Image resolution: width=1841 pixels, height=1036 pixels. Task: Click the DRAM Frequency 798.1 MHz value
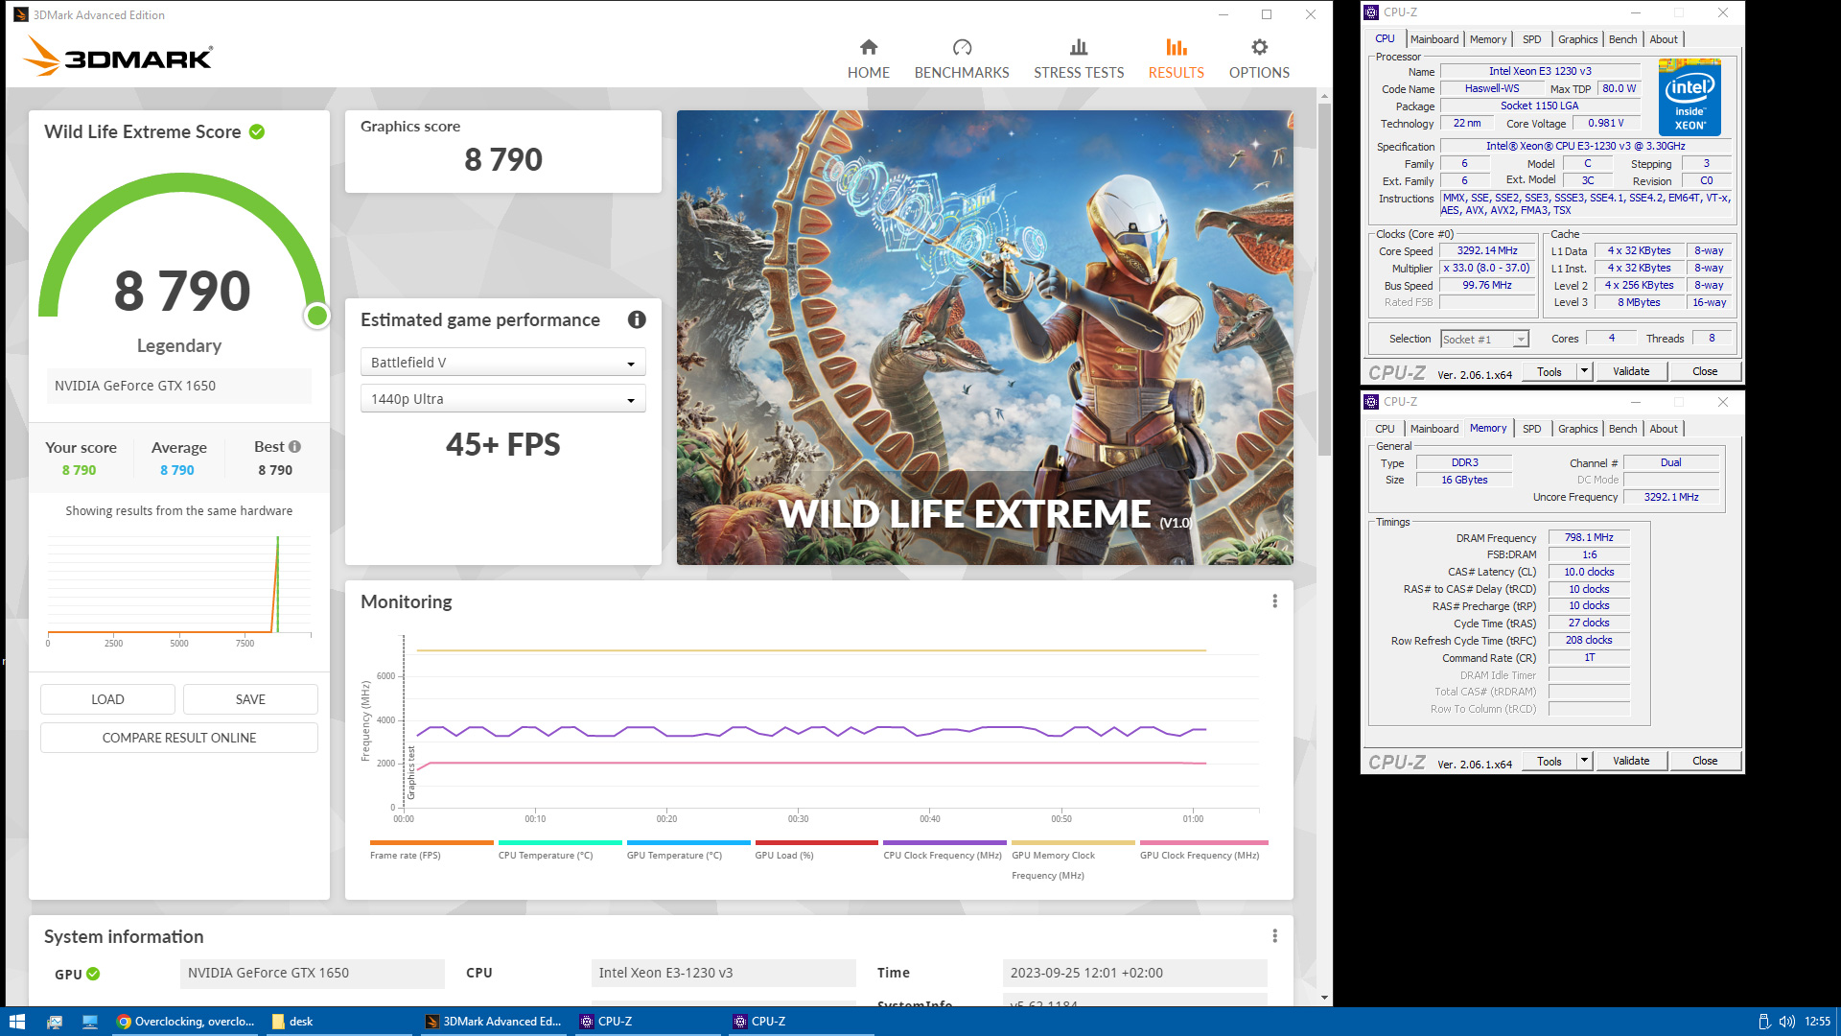(x=1589, y=538)
